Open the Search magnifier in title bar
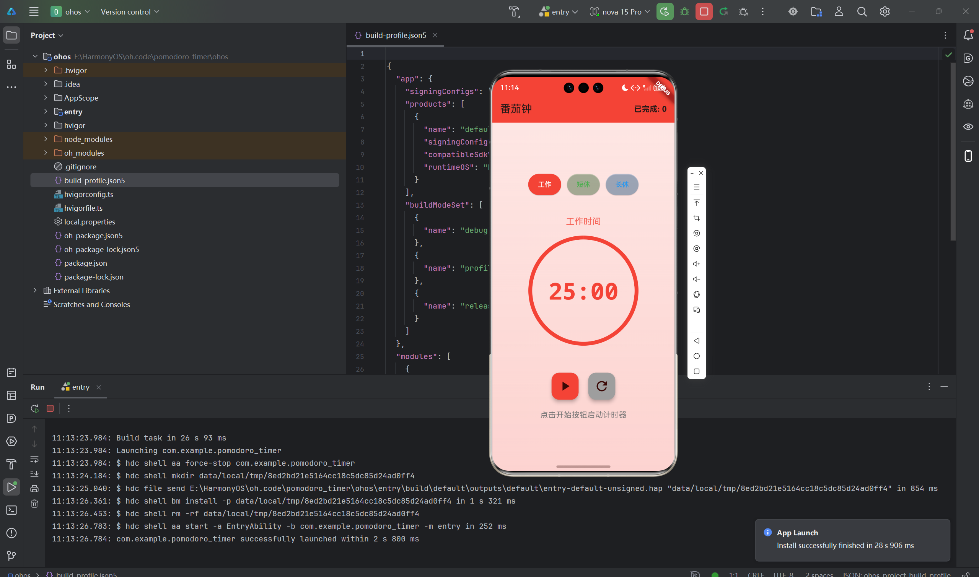This screenshot has width=979, height=577. click(x=862, y=12)
